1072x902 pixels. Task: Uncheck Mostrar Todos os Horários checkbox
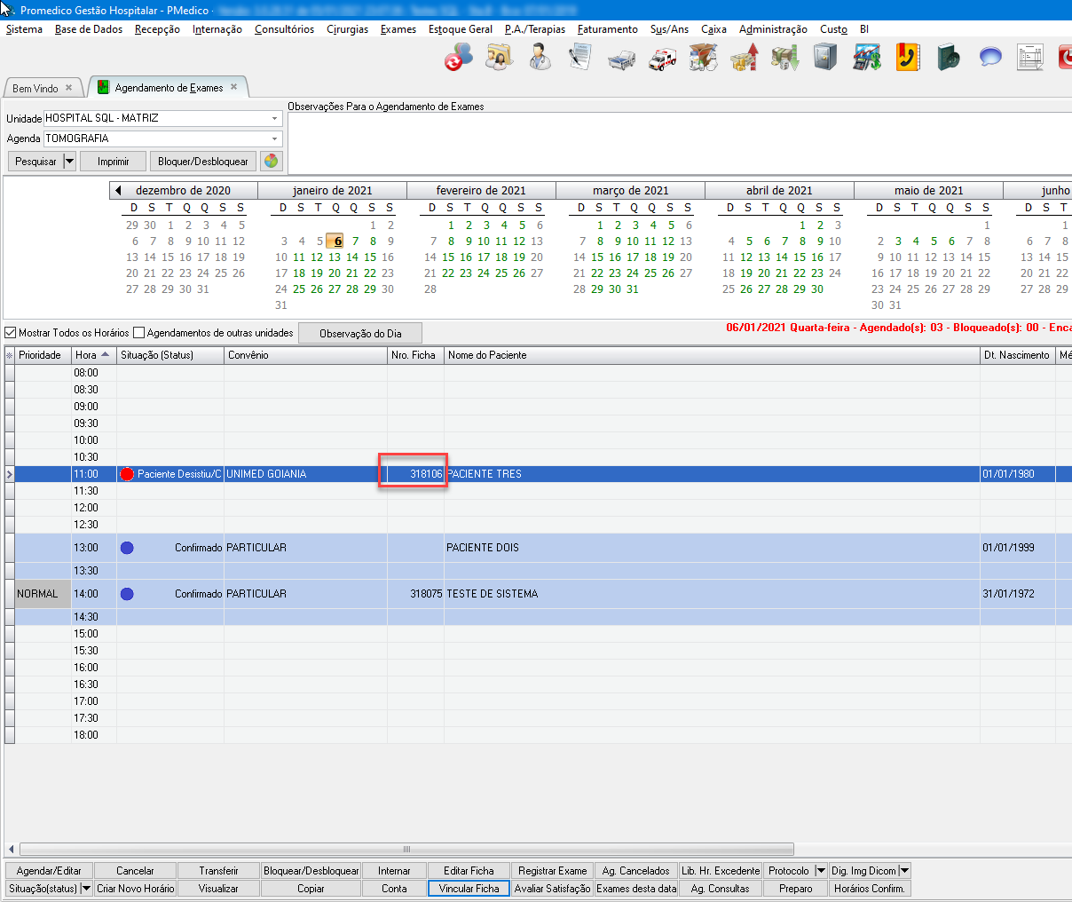(x=11, y=333)
